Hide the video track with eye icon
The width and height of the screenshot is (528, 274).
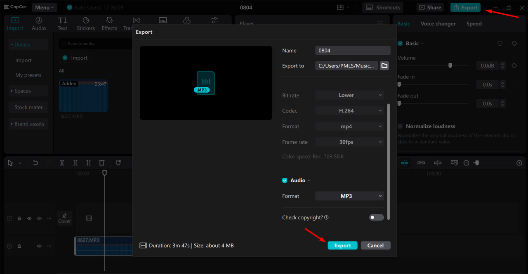(29, 218)
